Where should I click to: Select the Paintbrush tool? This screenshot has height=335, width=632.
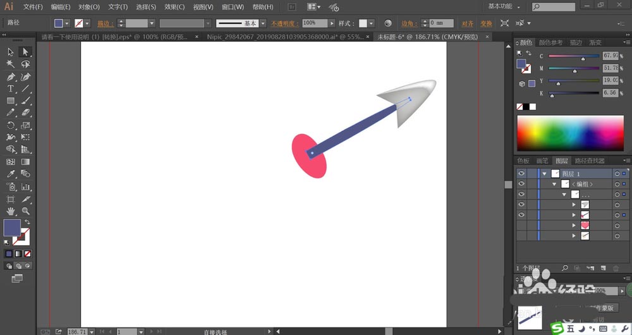[25, 100]
